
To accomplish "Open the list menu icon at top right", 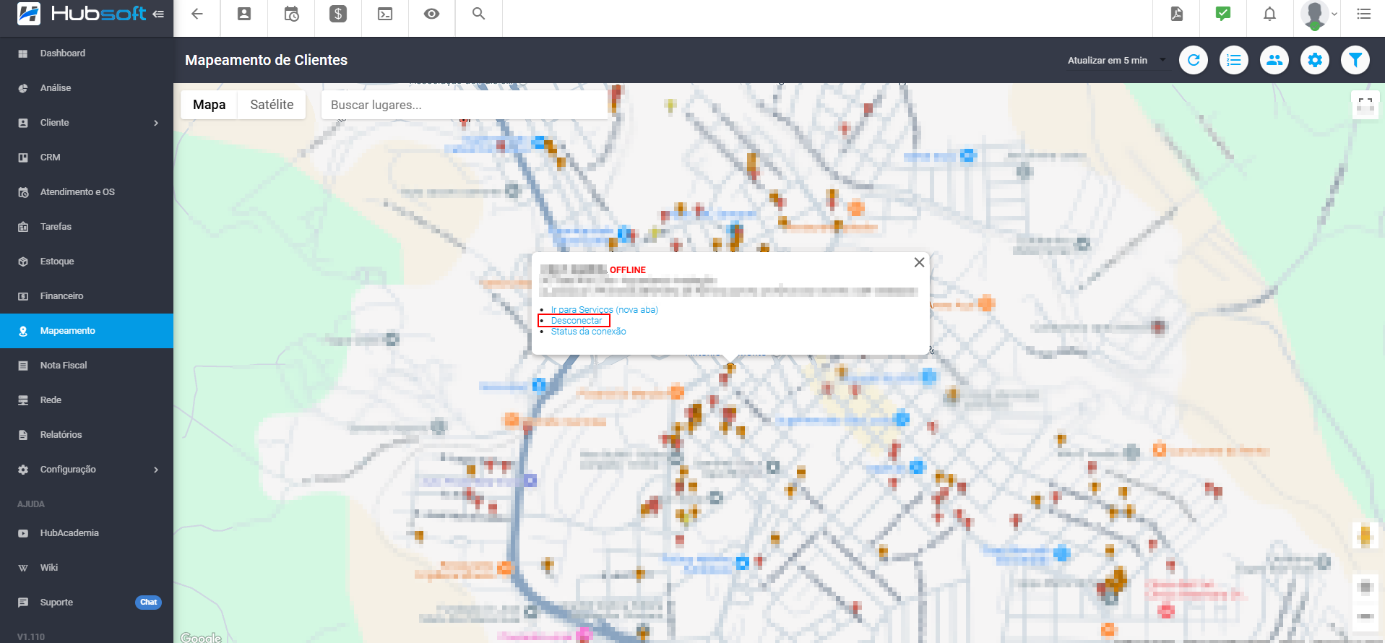I will (1363, 14).
